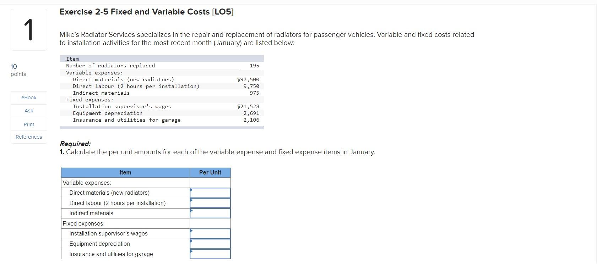Click the blue marker beside Installation supervisor's wages input

click(191, 231)
